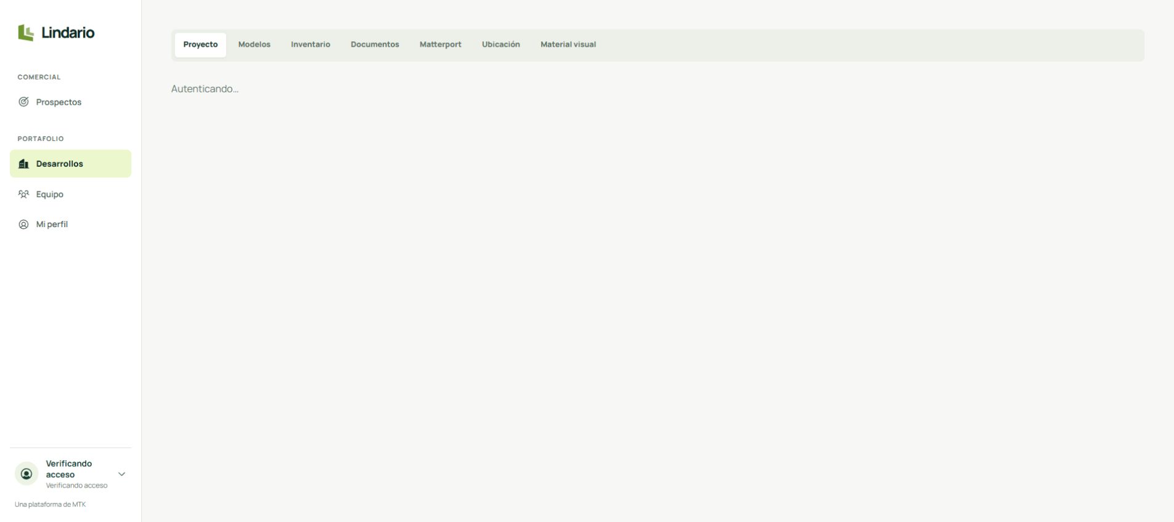
Task: Click the Equipo people icon
Action: [23, 194]
